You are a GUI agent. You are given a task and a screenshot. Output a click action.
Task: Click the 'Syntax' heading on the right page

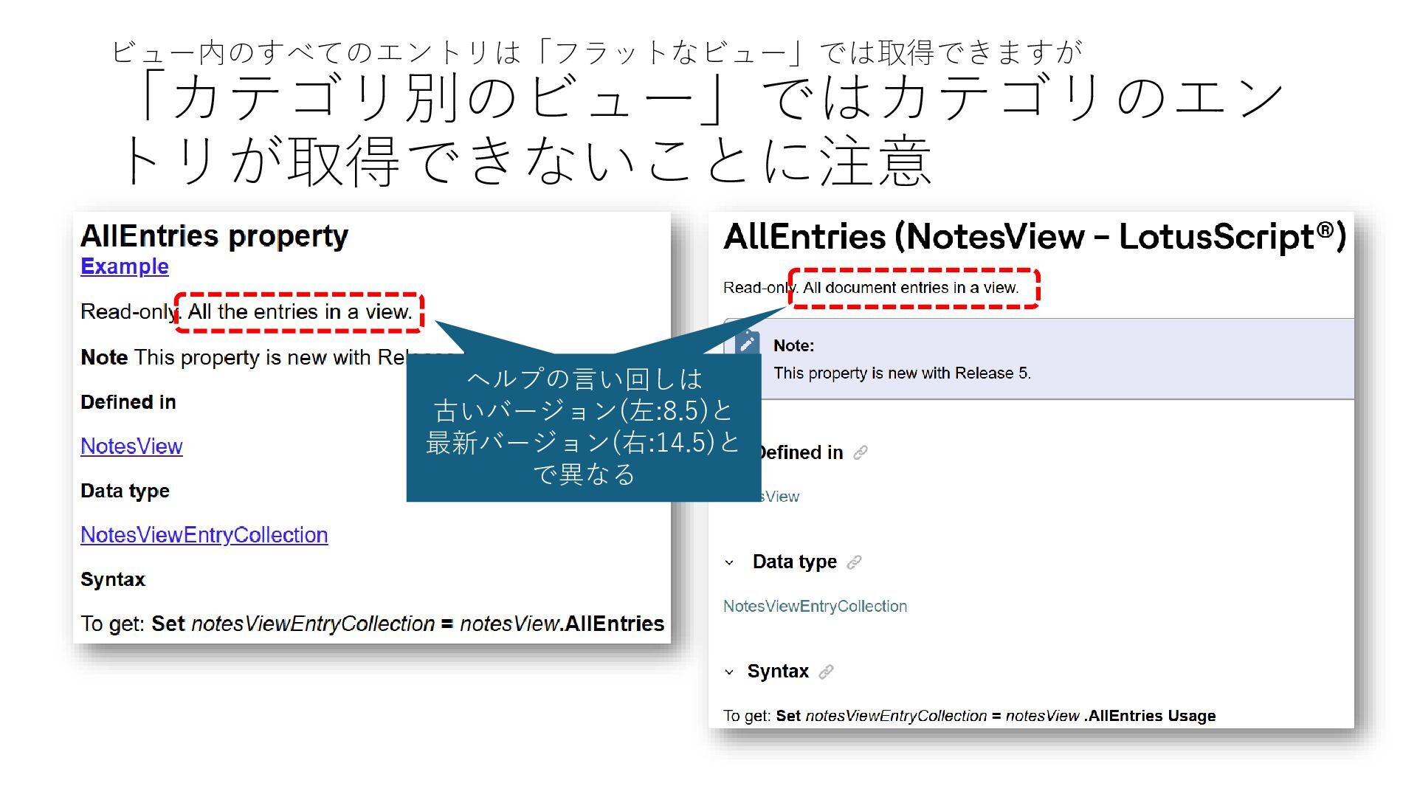(778, 672)
